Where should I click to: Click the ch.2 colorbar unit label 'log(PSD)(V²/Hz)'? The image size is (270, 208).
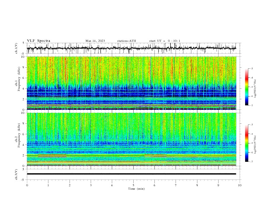coord(255,144)
